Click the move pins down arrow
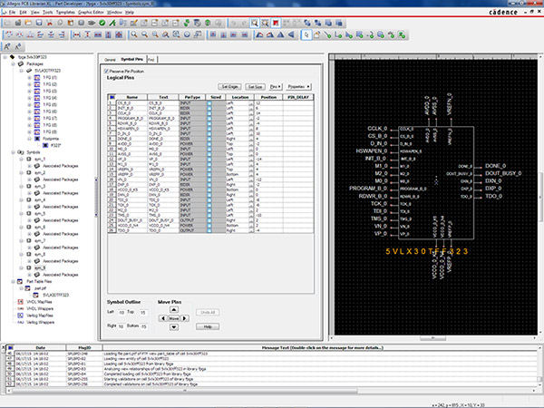Screen dimensions: 544x408 click(174, 326)
